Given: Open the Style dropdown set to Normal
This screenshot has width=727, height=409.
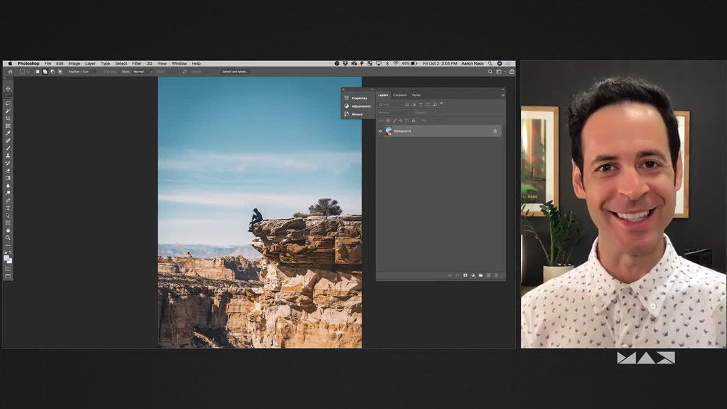Looking at the screenshot, I should tap(143, 71).
